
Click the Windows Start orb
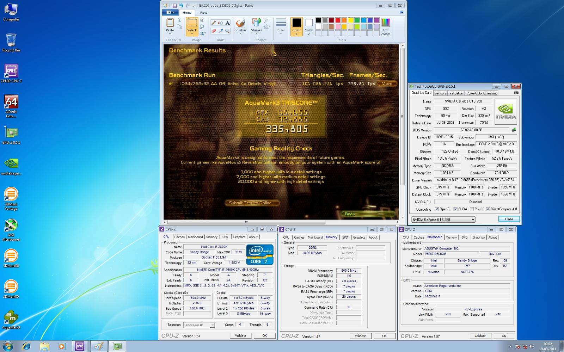7,346
